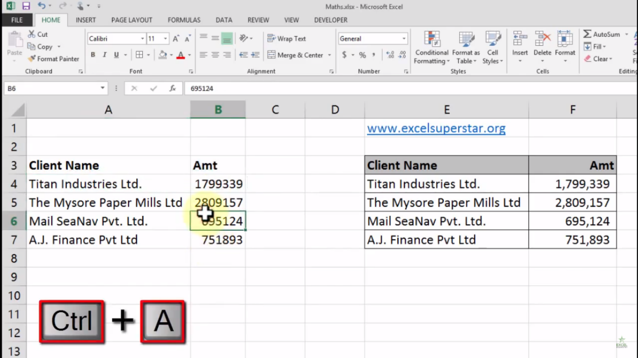
Task: Click the Copy icon
Action: pyautogui.click(x=32, y=46)
